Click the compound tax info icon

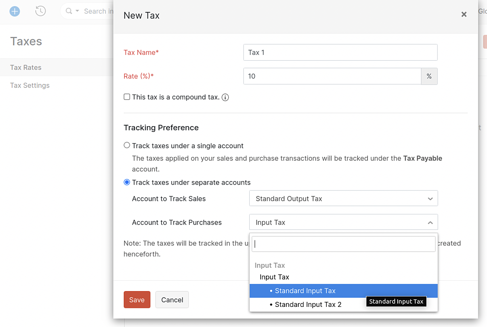click(x=225, y=97)
